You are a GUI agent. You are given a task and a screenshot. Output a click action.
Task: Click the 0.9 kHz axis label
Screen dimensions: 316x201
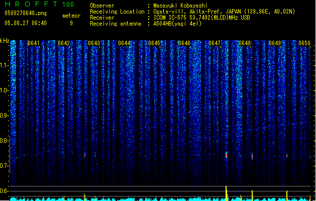(4, 116)
